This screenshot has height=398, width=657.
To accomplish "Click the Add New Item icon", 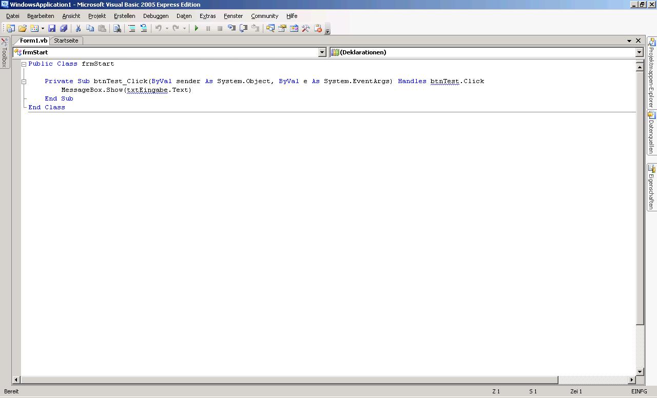I will tap(34, 29).
